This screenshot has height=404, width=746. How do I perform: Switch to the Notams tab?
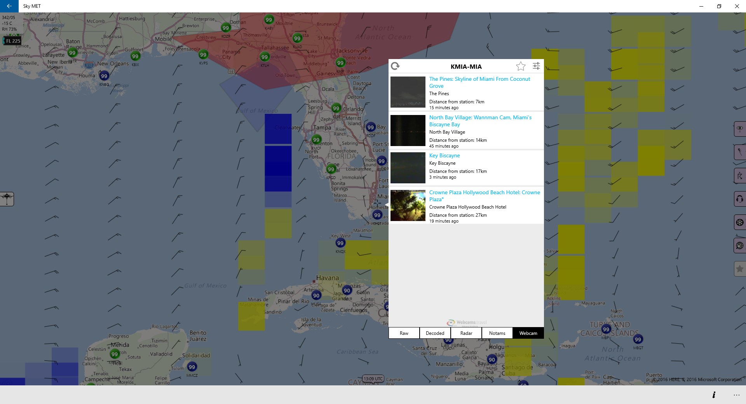pos(497,333)
